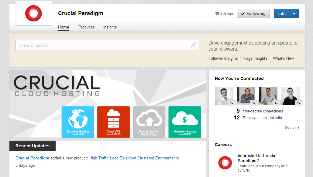This screenshot has height=177, width=313.
Task: Click the See all connections link
Action: [x=290, y=128]
